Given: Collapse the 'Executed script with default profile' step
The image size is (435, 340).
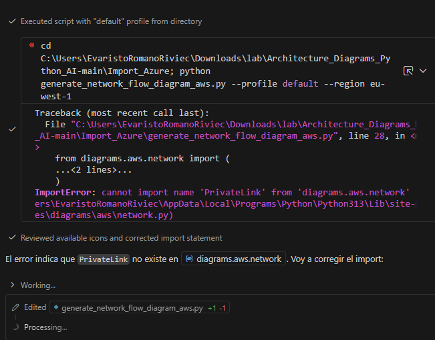Looking at the screenshot, I should coord(111,21).
